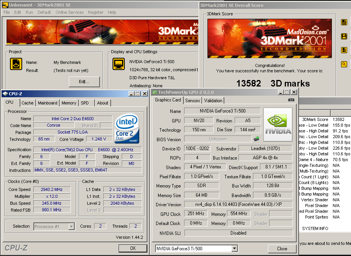351x256 pixels.
Task: Click the Intel Core 2 Duo logo
Action: click(x=127, y=129)
